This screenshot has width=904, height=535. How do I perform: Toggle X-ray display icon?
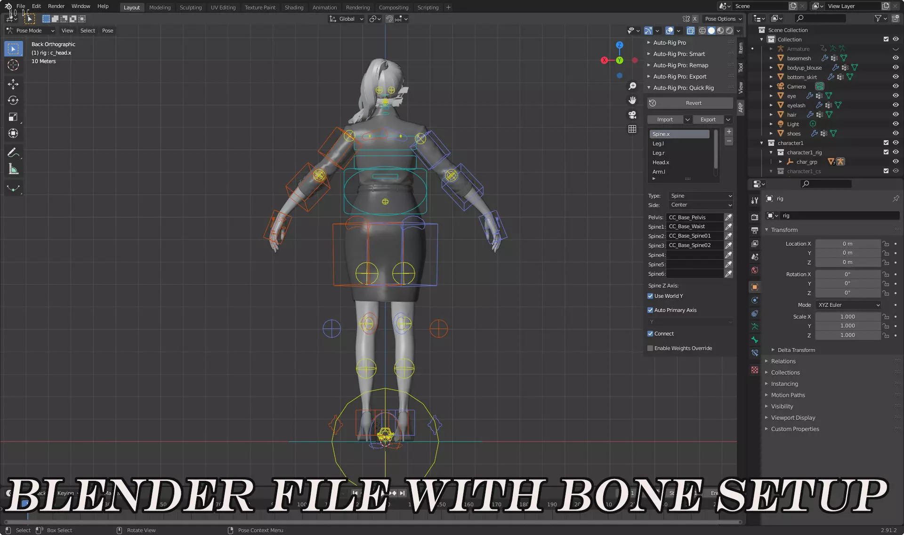coord(691,31)
